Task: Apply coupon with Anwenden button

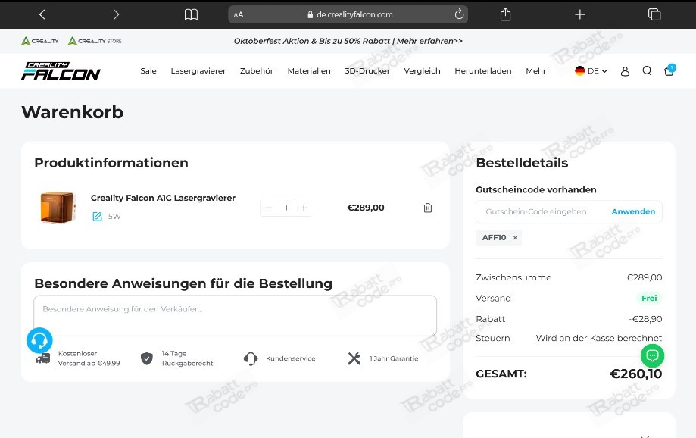Action: click(633, 212)
